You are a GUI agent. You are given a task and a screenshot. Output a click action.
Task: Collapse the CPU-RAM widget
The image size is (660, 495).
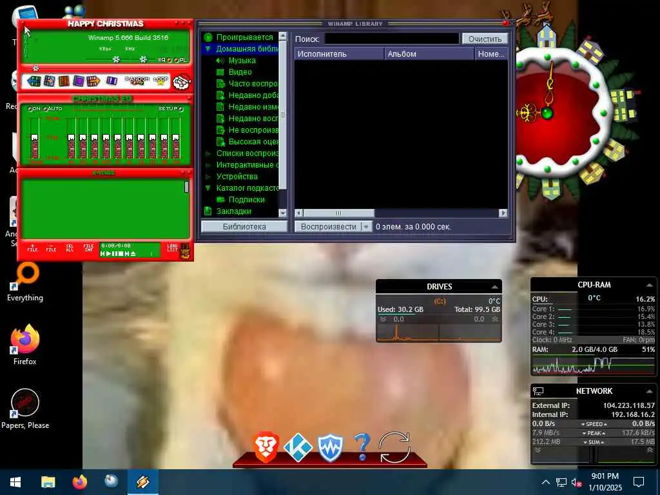[650, 286]
